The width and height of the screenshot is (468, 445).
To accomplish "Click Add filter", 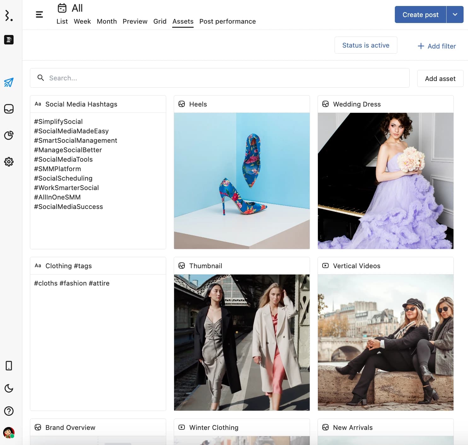I will tap(436, 46).
